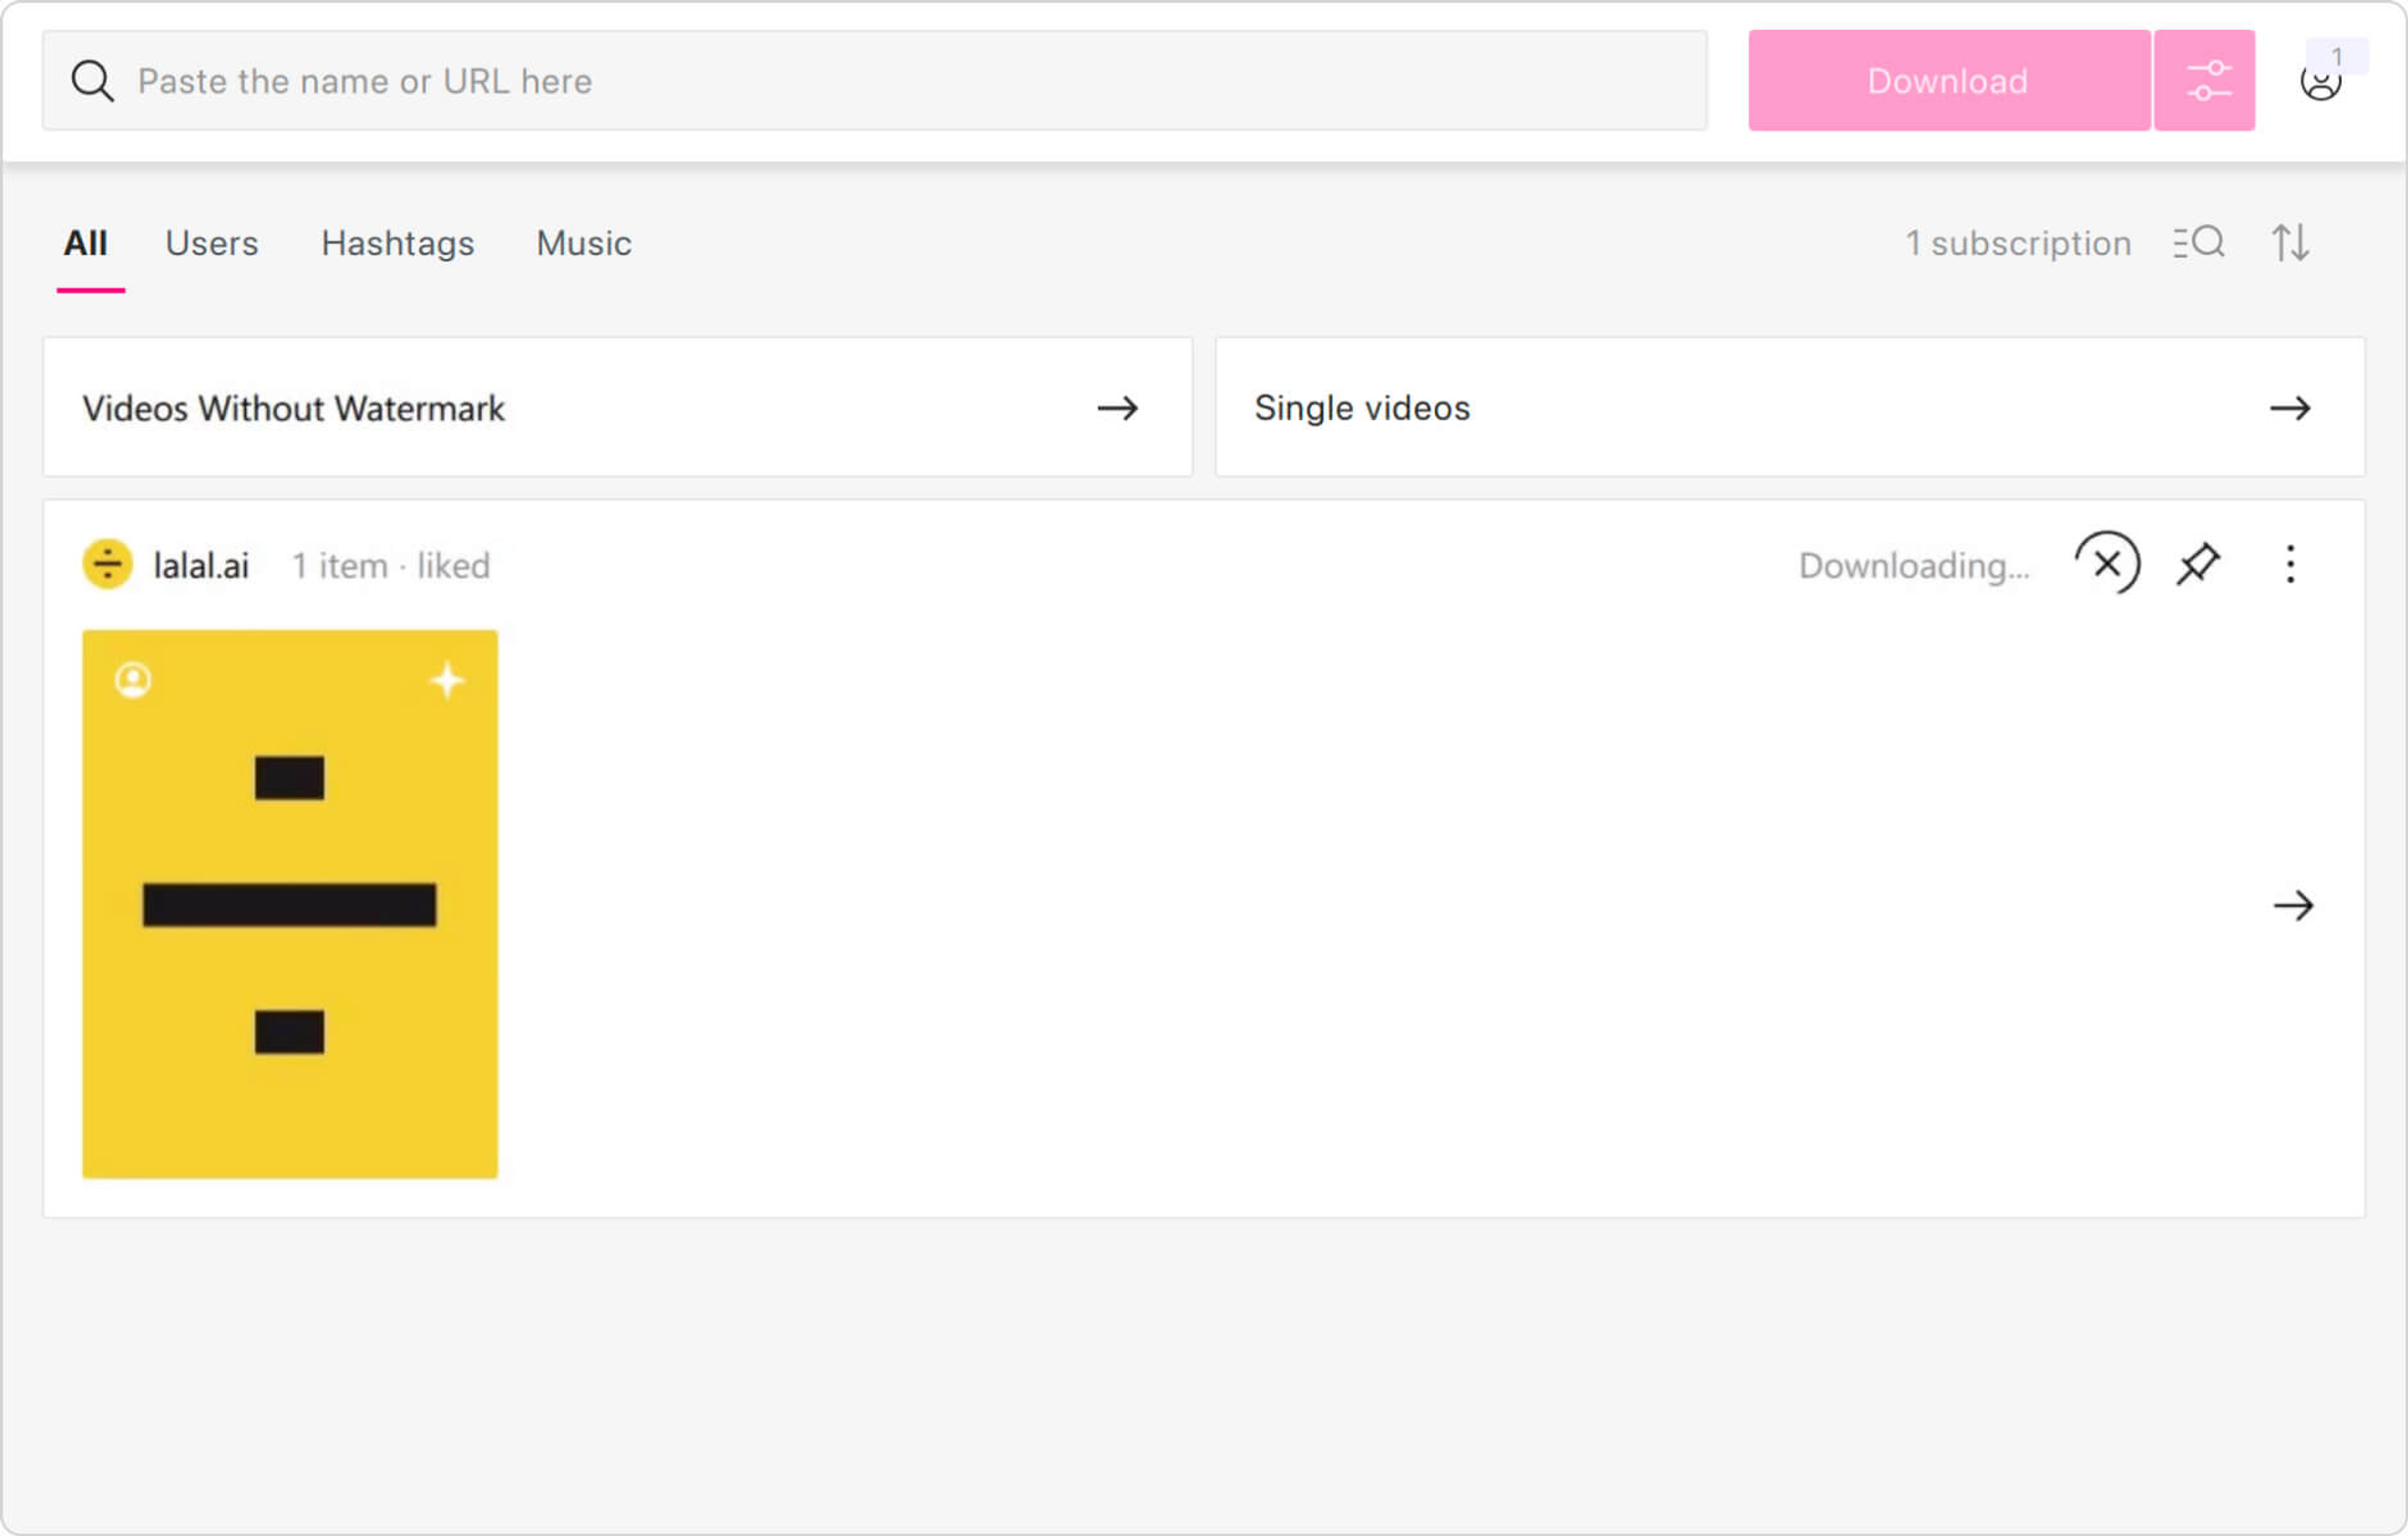
Task: Click the lalal.ai username link
Action: (201, 566)
